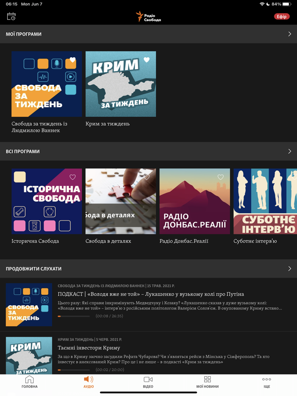The height and width of the screenshot is (396, 297).
Task: Favorite Історична Свобода with heart
Action: click(x=73, y=177)
